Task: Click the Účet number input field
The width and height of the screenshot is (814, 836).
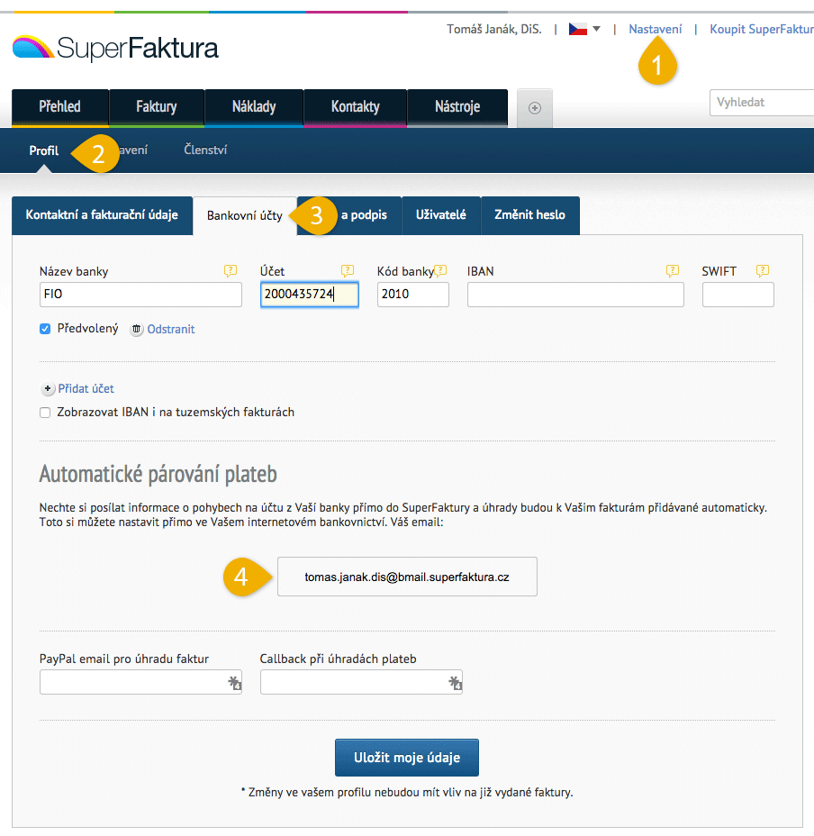Action: 310,295
